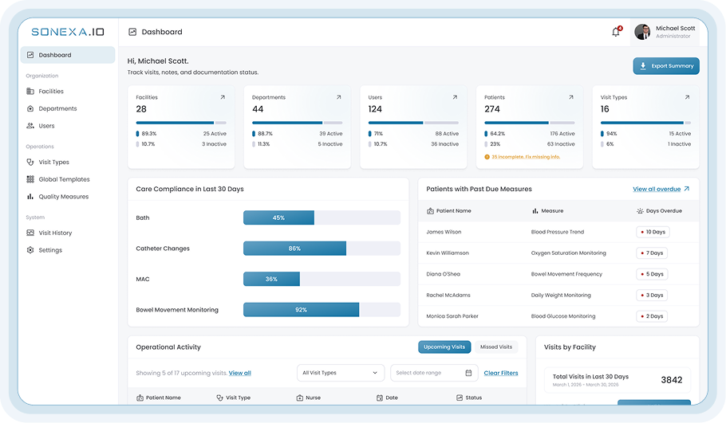This screenshot has height=423, width=726.
Task: Click Michael Scott's profile avatar
Action: [x=643, y=31]
